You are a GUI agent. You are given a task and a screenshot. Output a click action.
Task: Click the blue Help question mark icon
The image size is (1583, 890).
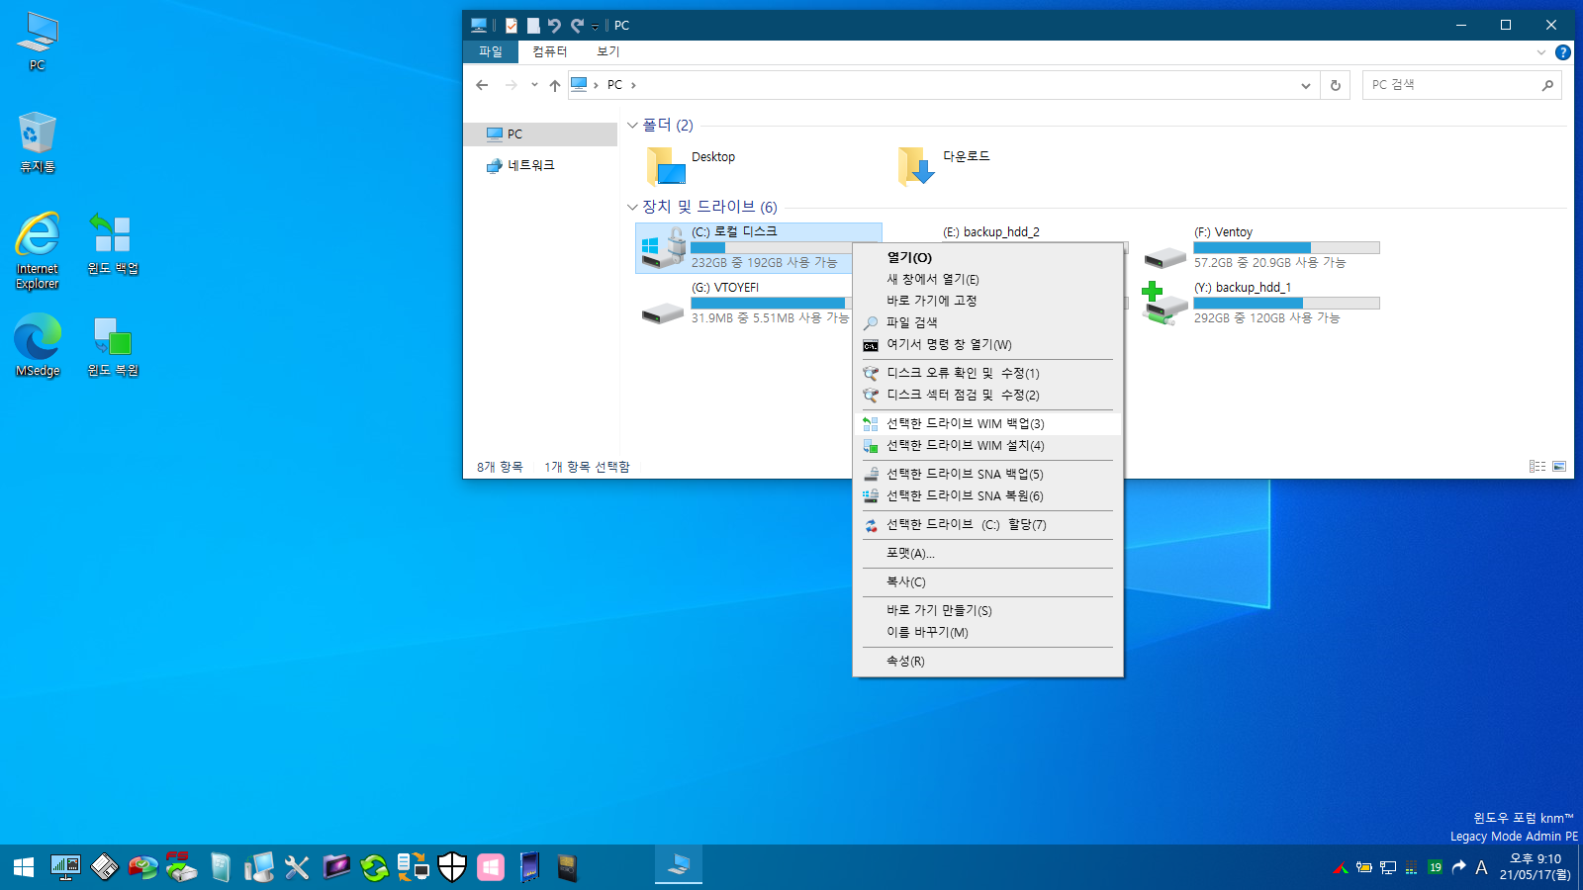tap(1563, 52)
